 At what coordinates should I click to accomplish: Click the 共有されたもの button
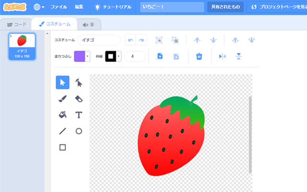(x=225, y=7)
